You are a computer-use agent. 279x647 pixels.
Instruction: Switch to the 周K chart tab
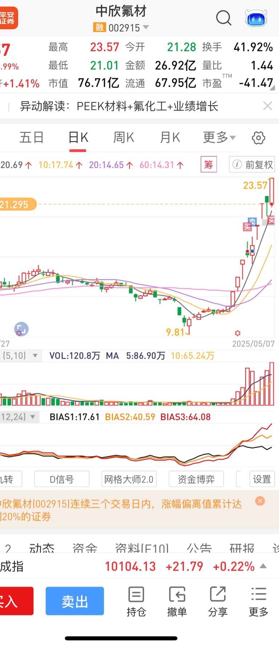[124, 138]
